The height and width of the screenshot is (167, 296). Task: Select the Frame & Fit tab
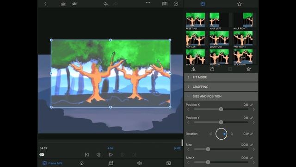(x=53, y=163)
